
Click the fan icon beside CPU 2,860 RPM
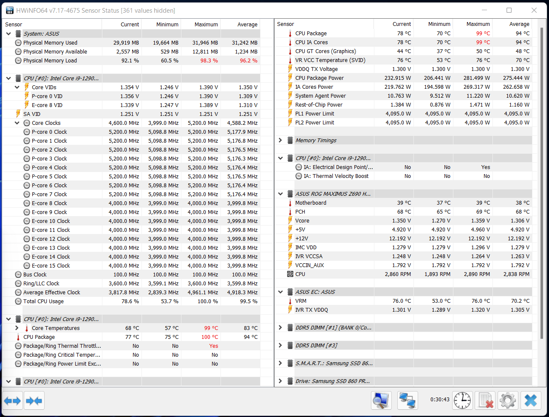pos(290,274)
